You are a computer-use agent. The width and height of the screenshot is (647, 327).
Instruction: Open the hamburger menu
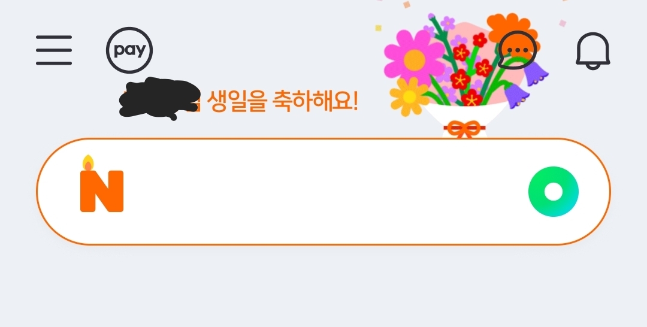click(x=54, y=50)
